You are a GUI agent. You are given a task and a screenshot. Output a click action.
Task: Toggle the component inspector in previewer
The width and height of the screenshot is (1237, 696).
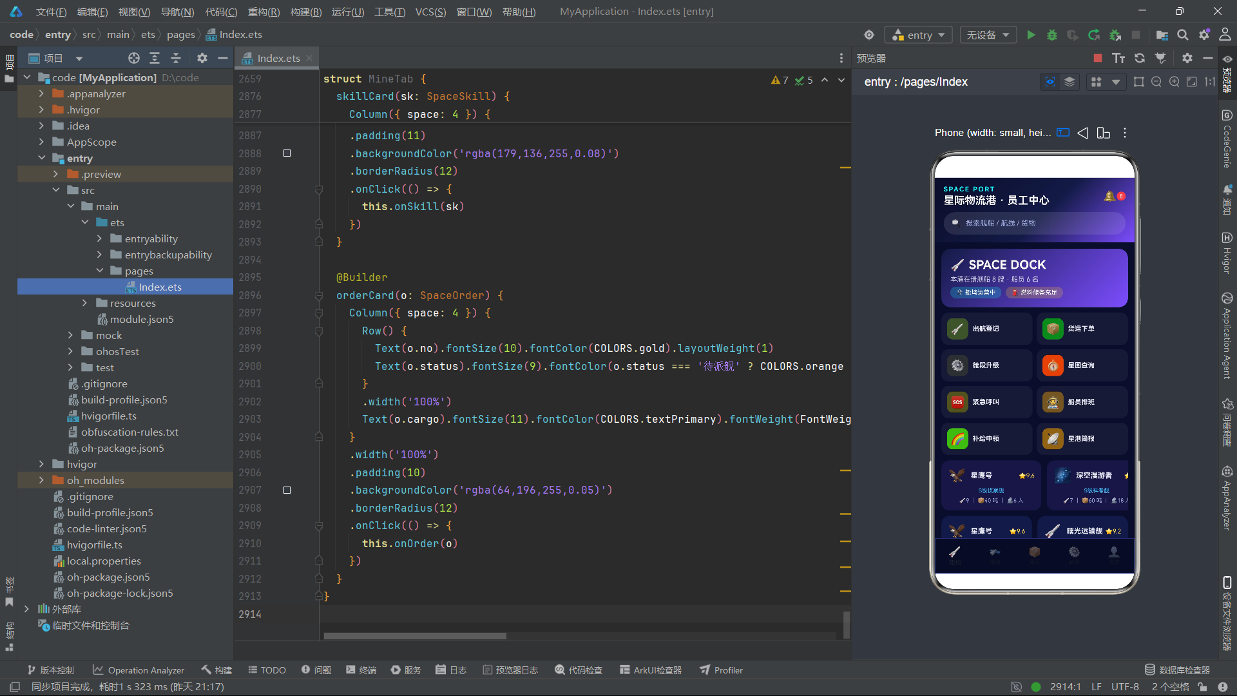1050,82
